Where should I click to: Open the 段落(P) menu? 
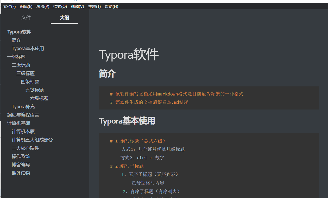pos(43,6)
